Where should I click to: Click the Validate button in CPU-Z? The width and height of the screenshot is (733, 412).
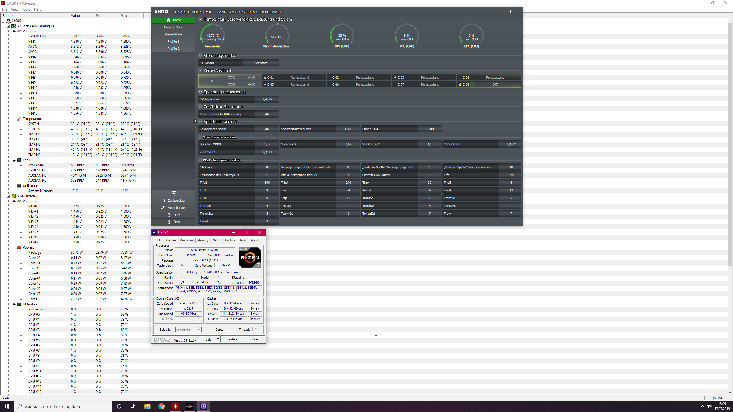click(x=232, y=339)
